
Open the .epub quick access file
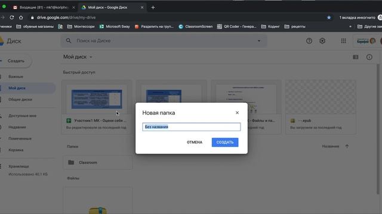tap(321, 107)
